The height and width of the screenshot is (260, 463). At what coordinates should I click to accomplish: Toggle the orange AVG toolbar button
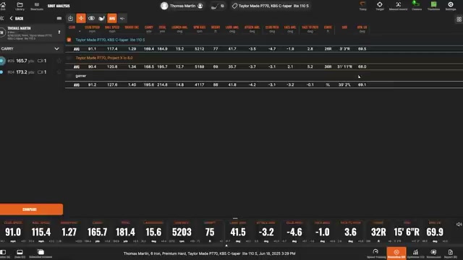coord(112,18)
